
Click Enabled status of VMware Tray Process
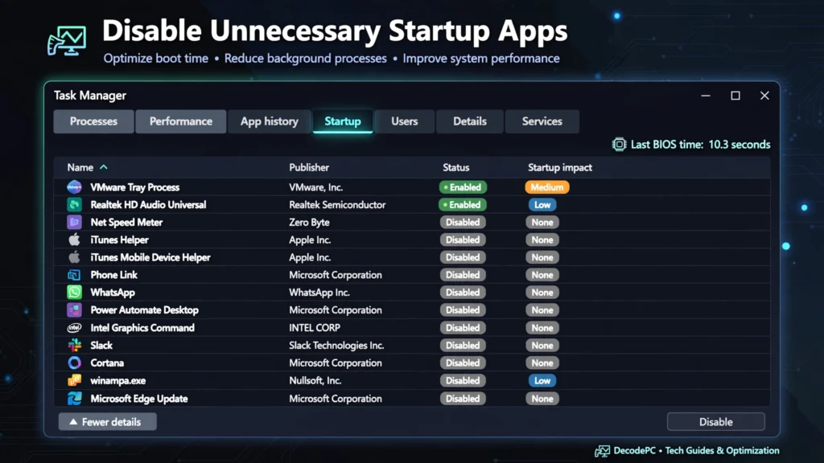point(463,186)
